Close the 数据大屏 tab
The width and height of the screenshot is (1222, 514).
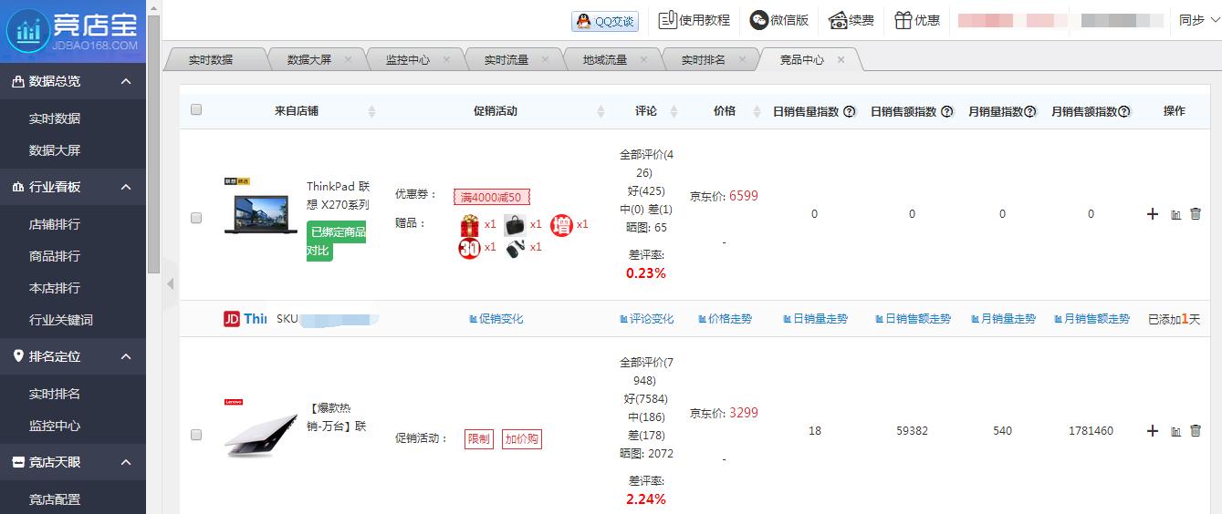(x=349, y=59)
